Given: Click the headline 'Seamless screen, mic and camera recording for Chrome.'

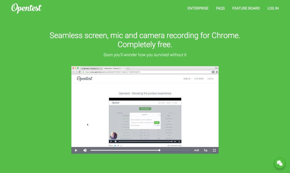Looking at the screenshot, I should pyautogui.click(x=145, y=35).
